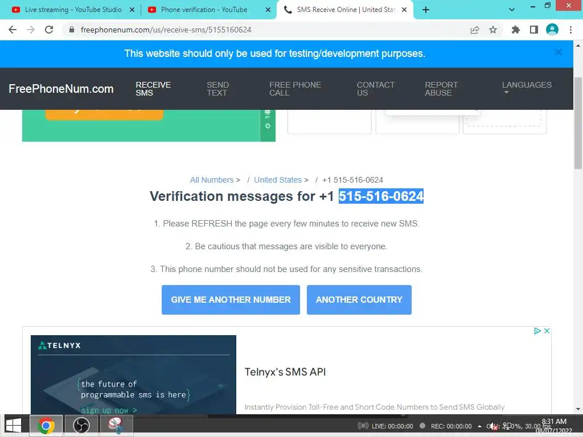
Task: Show hidden system tray icons
Action: pyautogui.click(x=479, y=426)
